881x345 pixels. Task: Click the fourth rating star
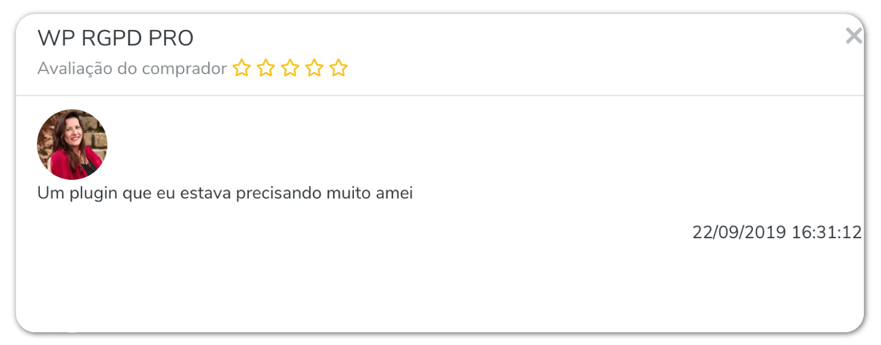[x=314, y=68]
